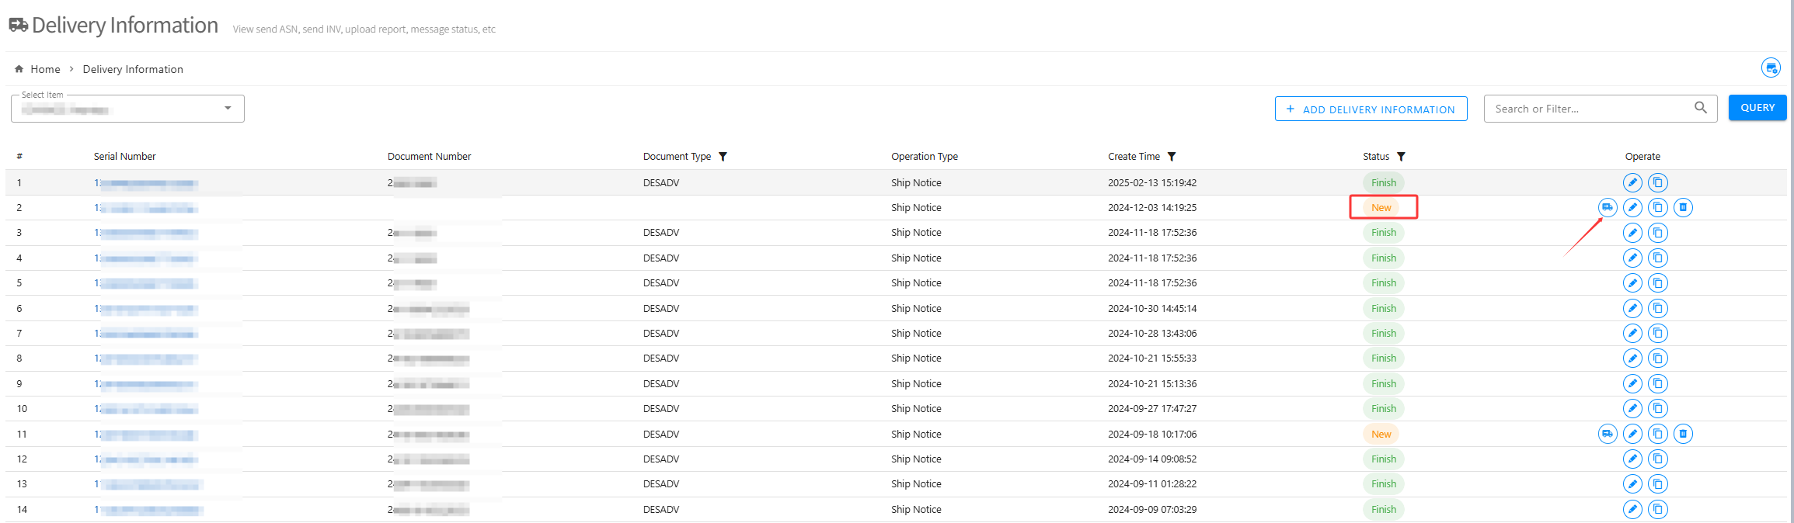Open the Document Type column filter

[723, 157]
